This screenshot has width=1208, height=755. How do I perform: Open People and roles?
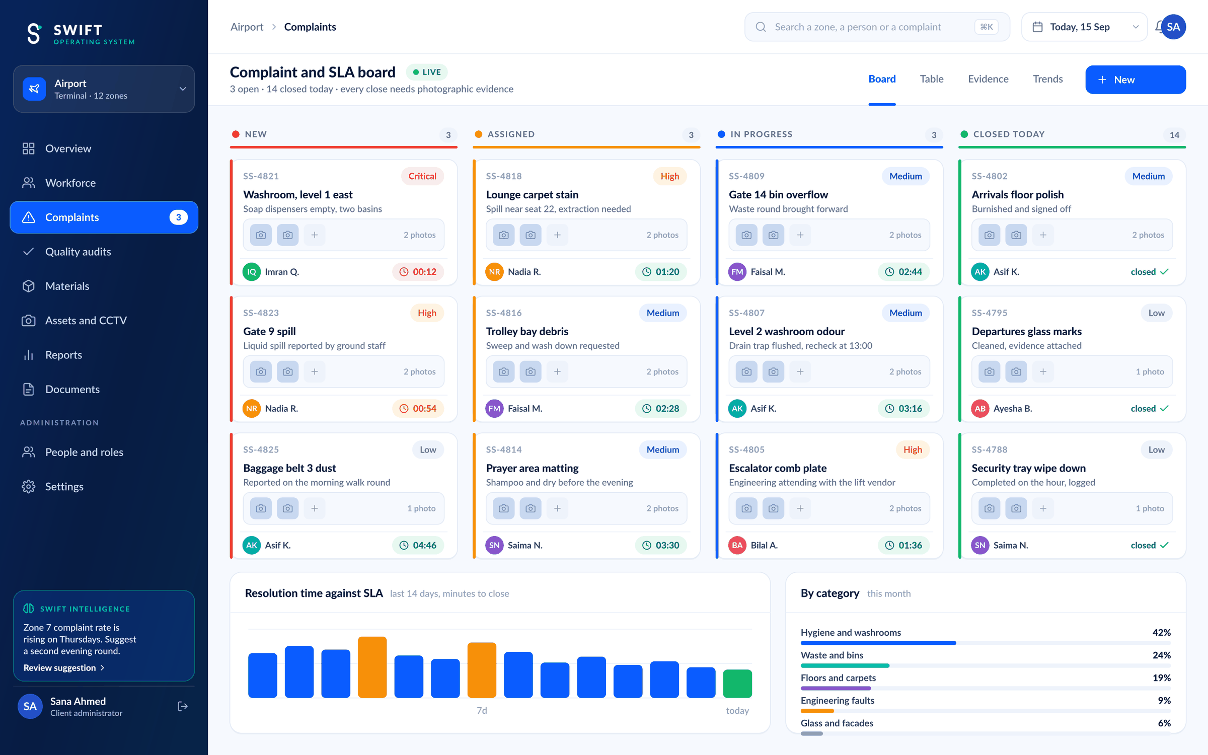[104, 452]
